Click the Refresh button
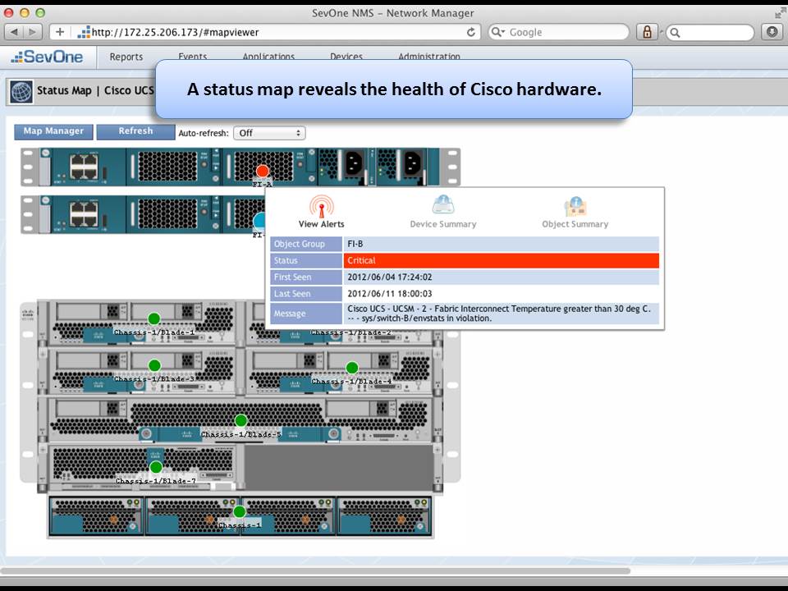The height and width of the screenshot is (591, 788). pyautogui.click(x=134, y=131)
